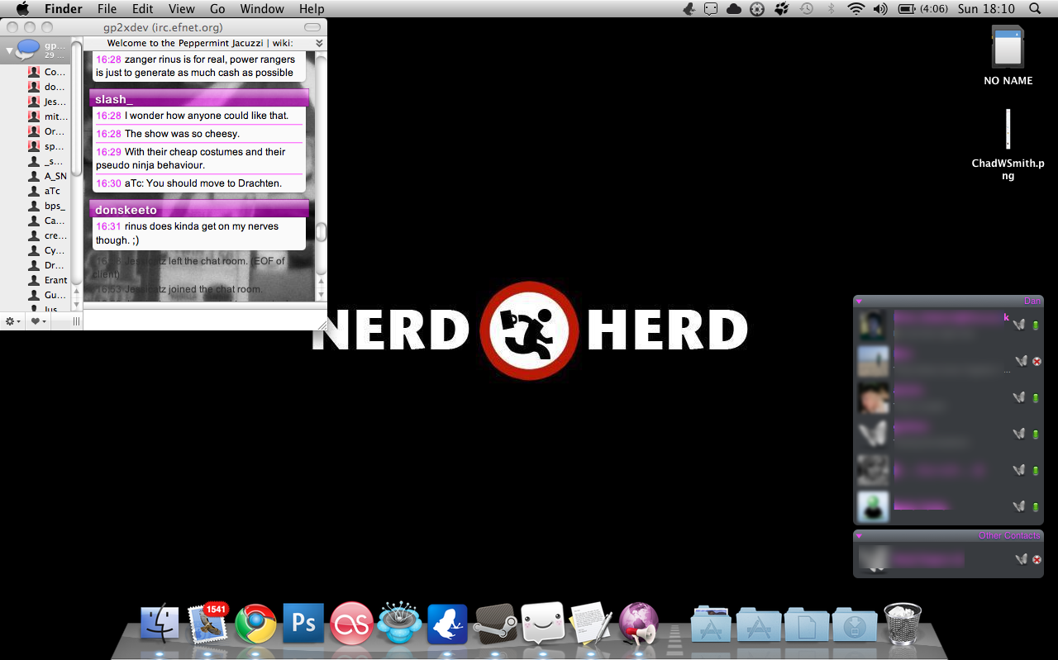Open the Last.fm dock icon
The width and height of the screenshot is (1058, 660).
pyautogui.click(x=351, y=623)
